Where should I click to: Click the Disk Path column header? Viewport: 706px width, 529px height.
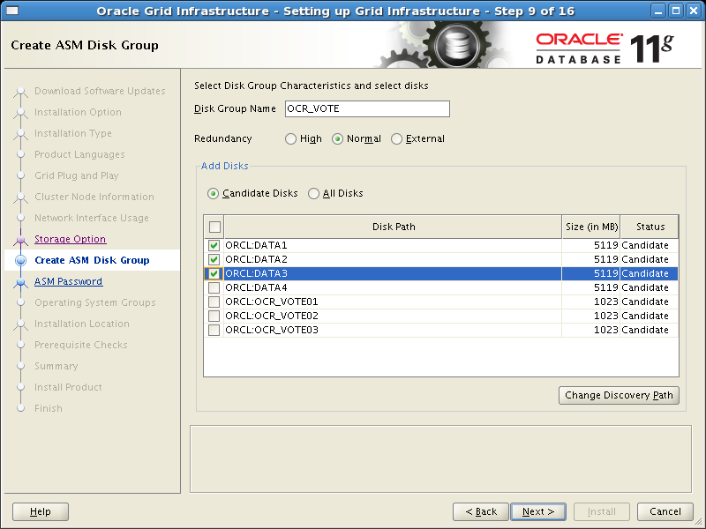(393, 227)
